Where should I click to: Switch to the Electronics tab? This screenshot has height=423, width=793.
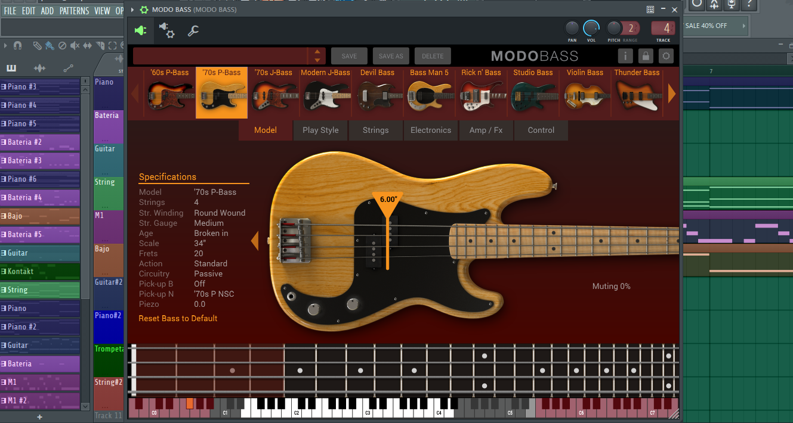tap(431, 130)
